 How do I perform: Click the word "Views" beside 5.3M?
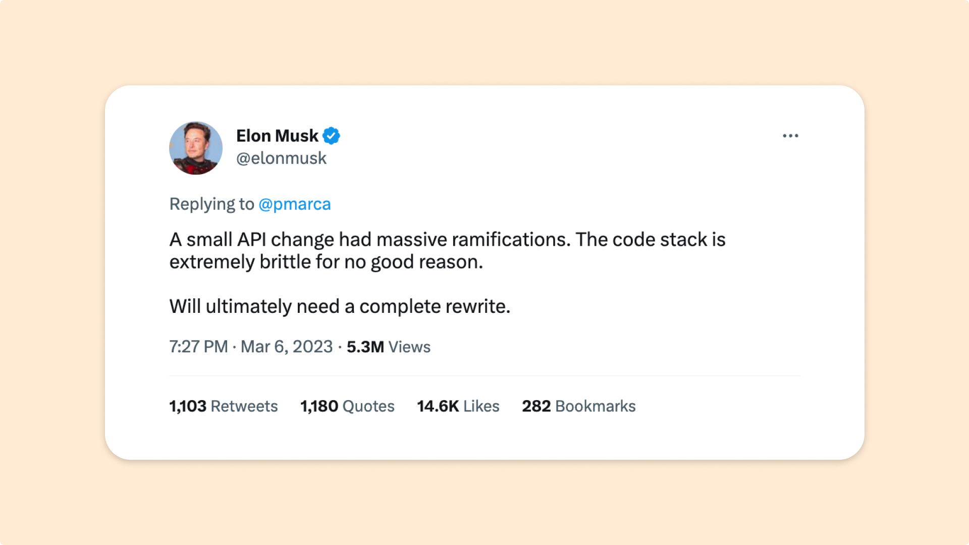tap(409, 347)
